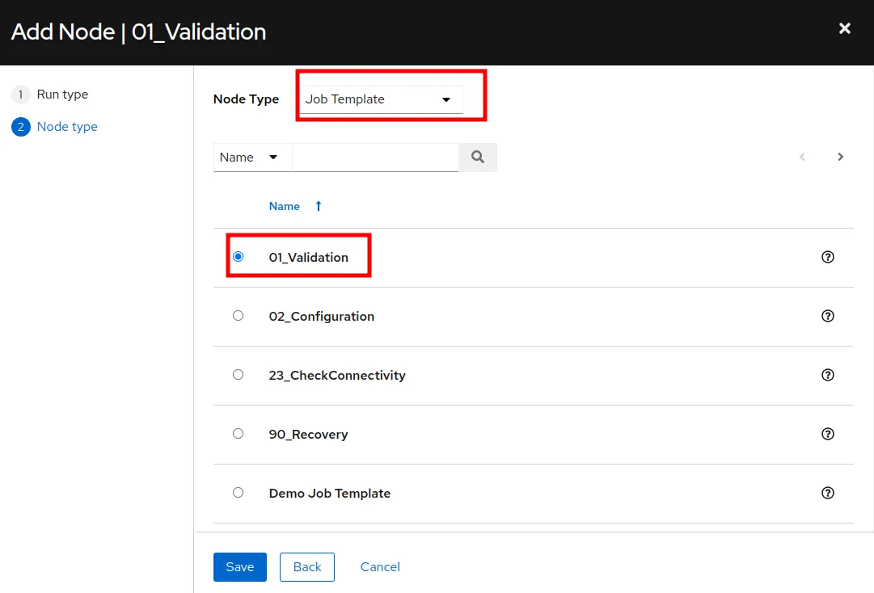Click the search magnifier icon button
Image resolution: width=874 pixels, height=593 pixels.
pyautogui.click(x=477, y=158)
